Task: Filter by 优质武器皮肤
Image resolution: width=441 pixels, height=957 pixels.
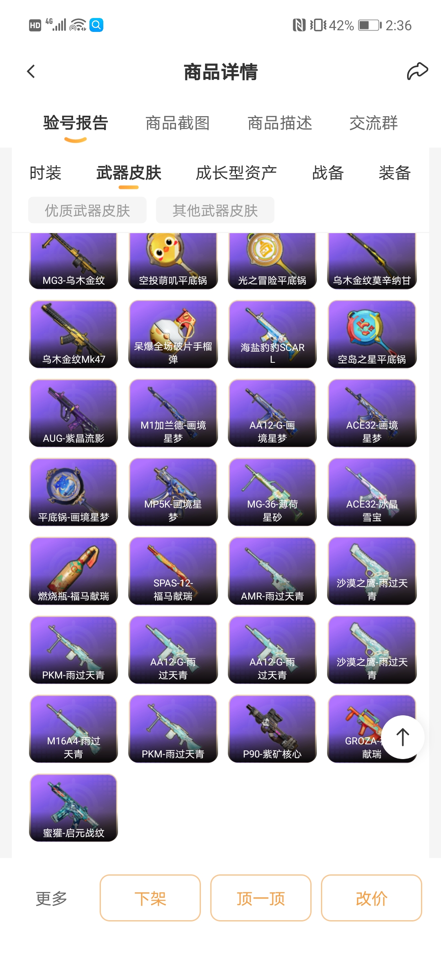Action: (x=87, y=210)
